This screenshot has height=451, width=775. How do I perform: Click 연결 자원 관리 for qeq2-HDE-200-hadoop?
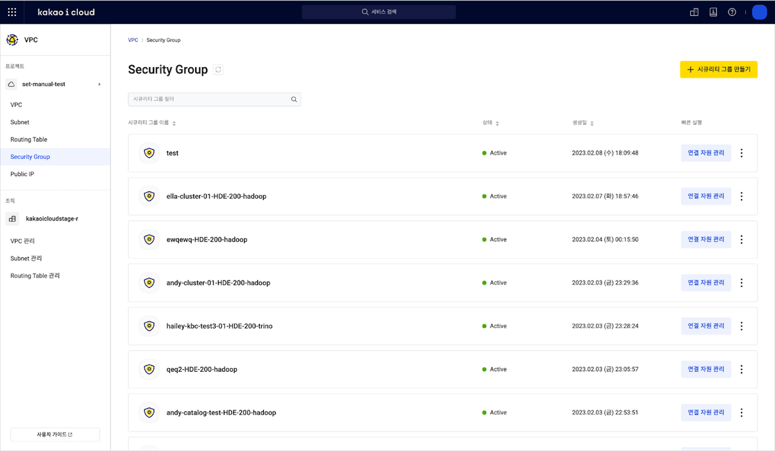pyautogui.click(x=706, y=369)
